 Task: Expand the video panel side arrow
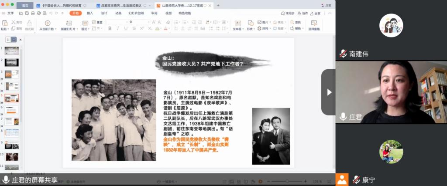(x=329, y=92)
